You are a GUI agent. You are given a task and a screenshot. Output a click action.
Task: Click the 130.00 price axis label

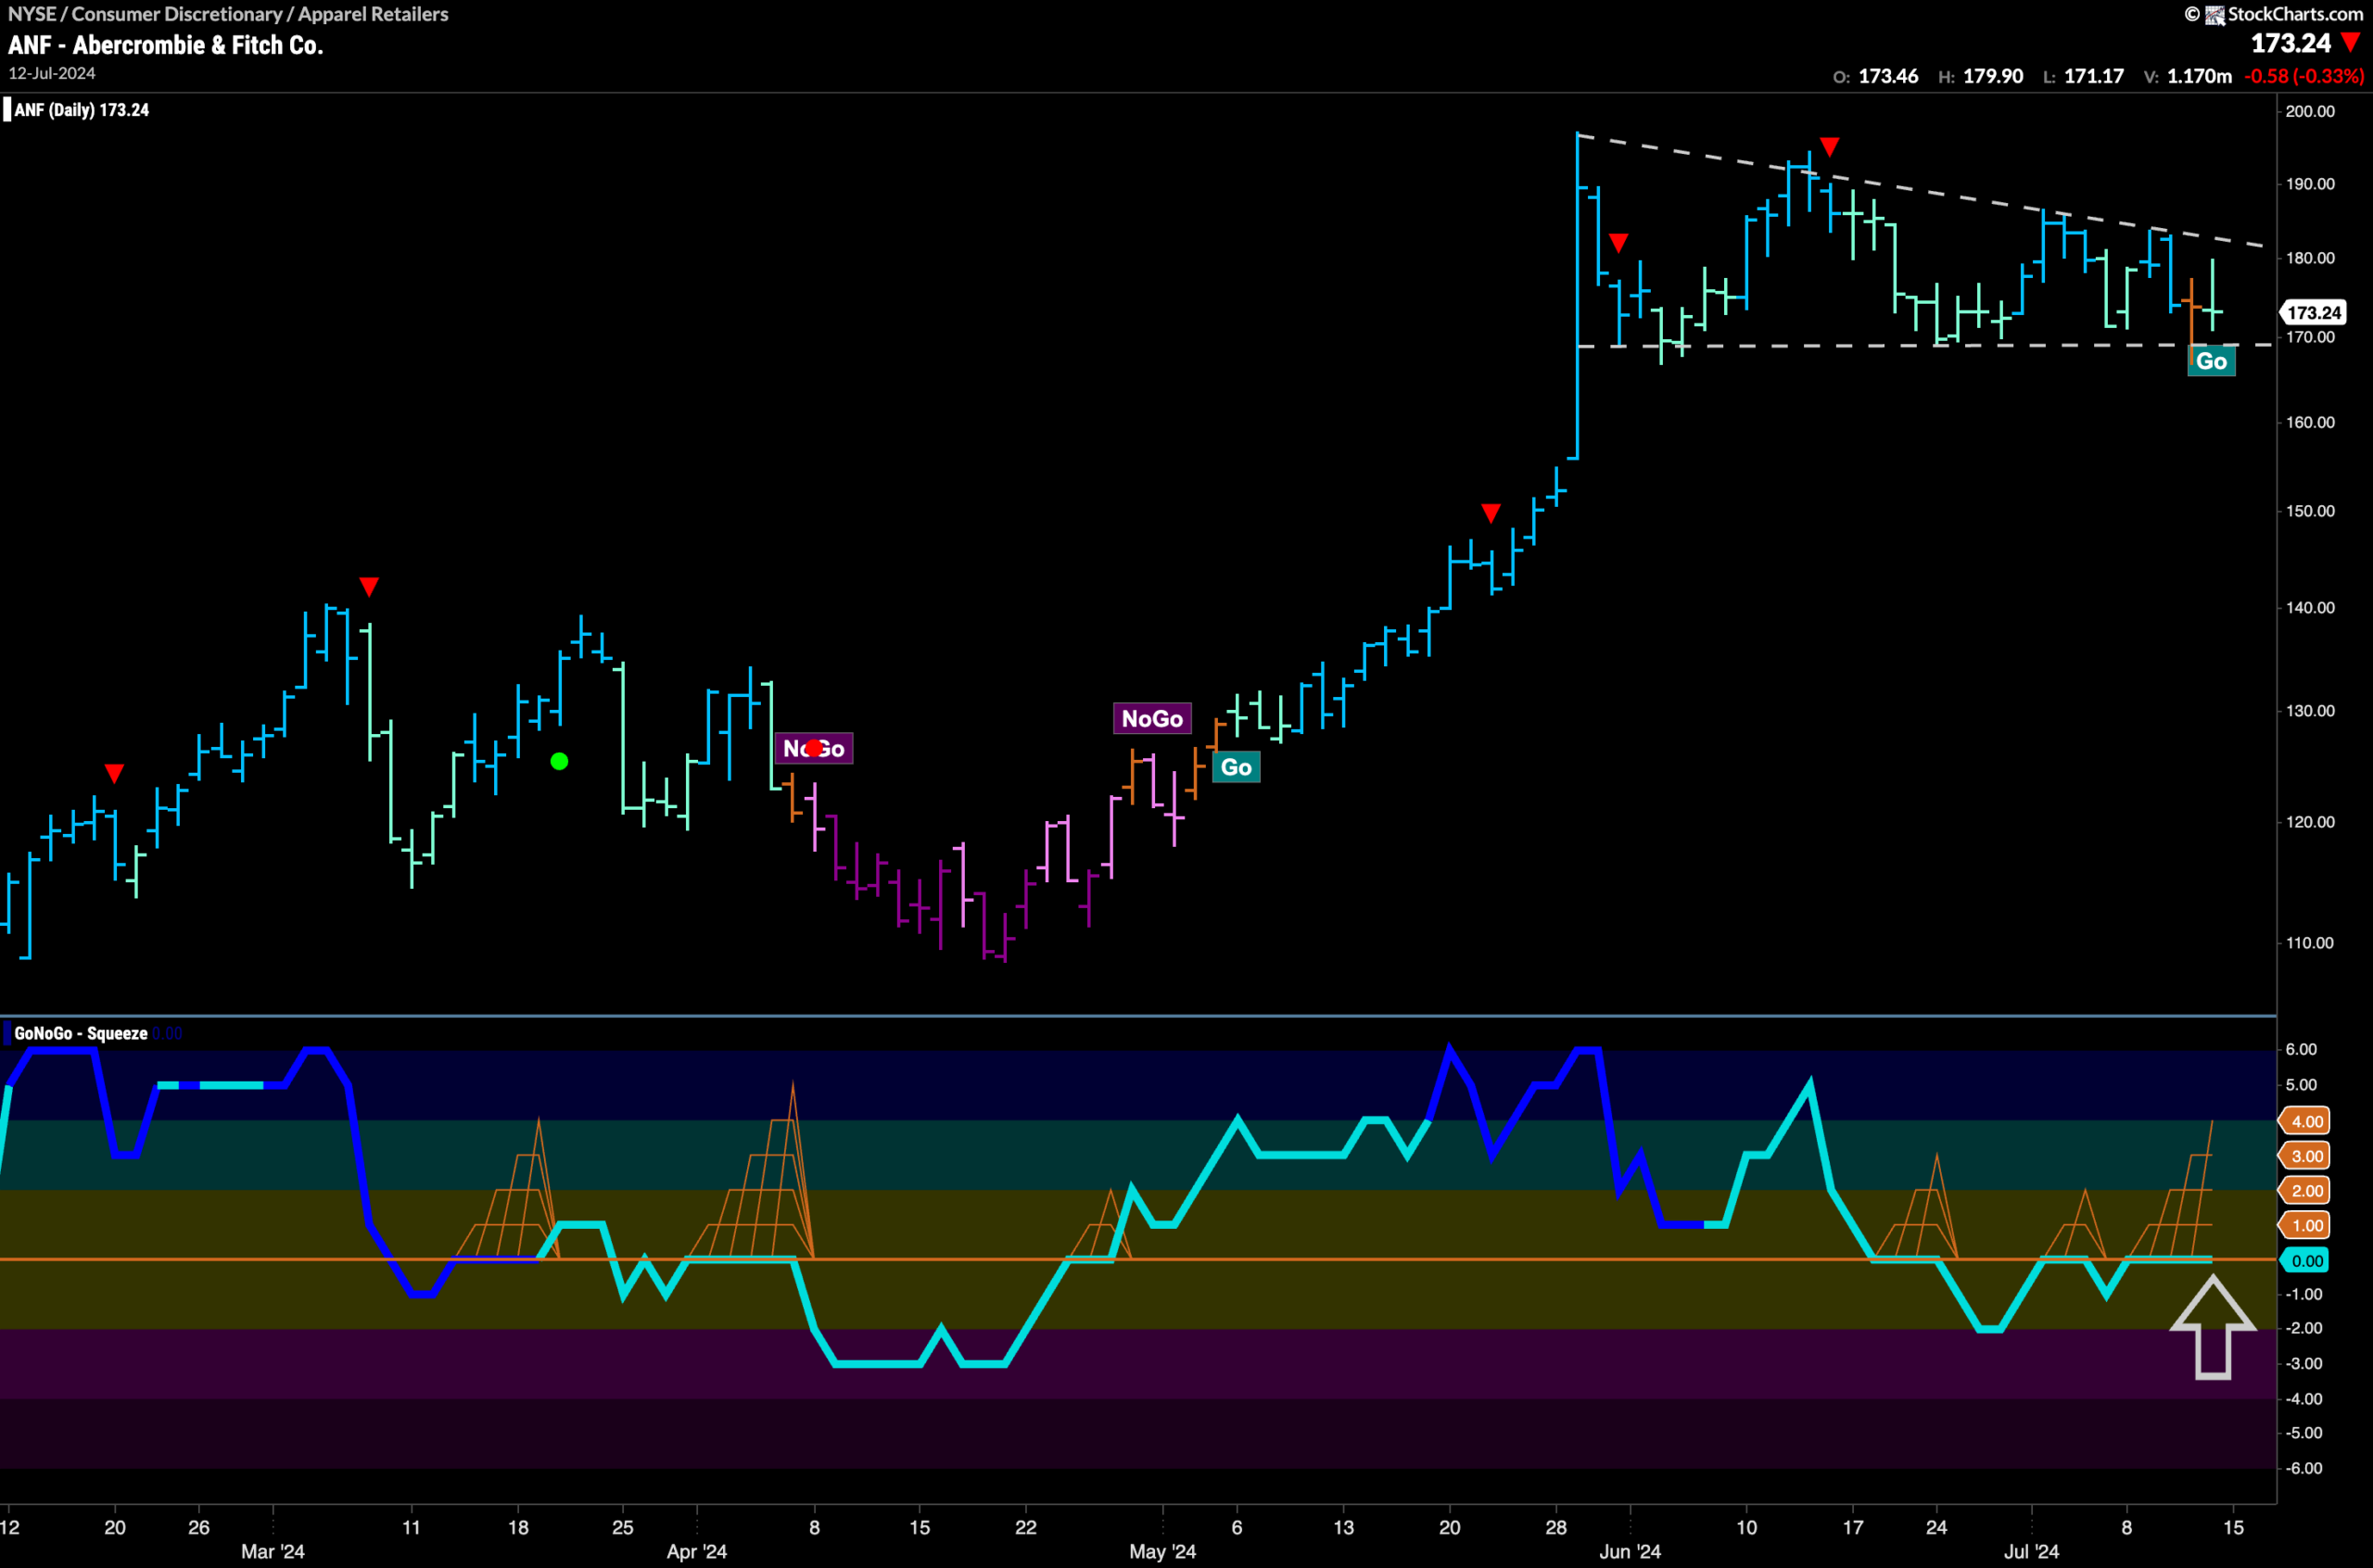point(2310,711)
